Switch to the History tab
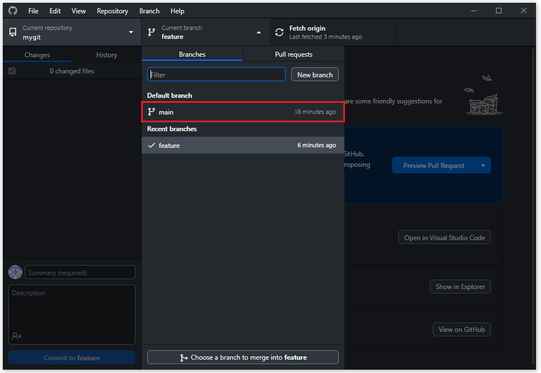This screenshot has height=373, width=541. (x=106, y=55)
